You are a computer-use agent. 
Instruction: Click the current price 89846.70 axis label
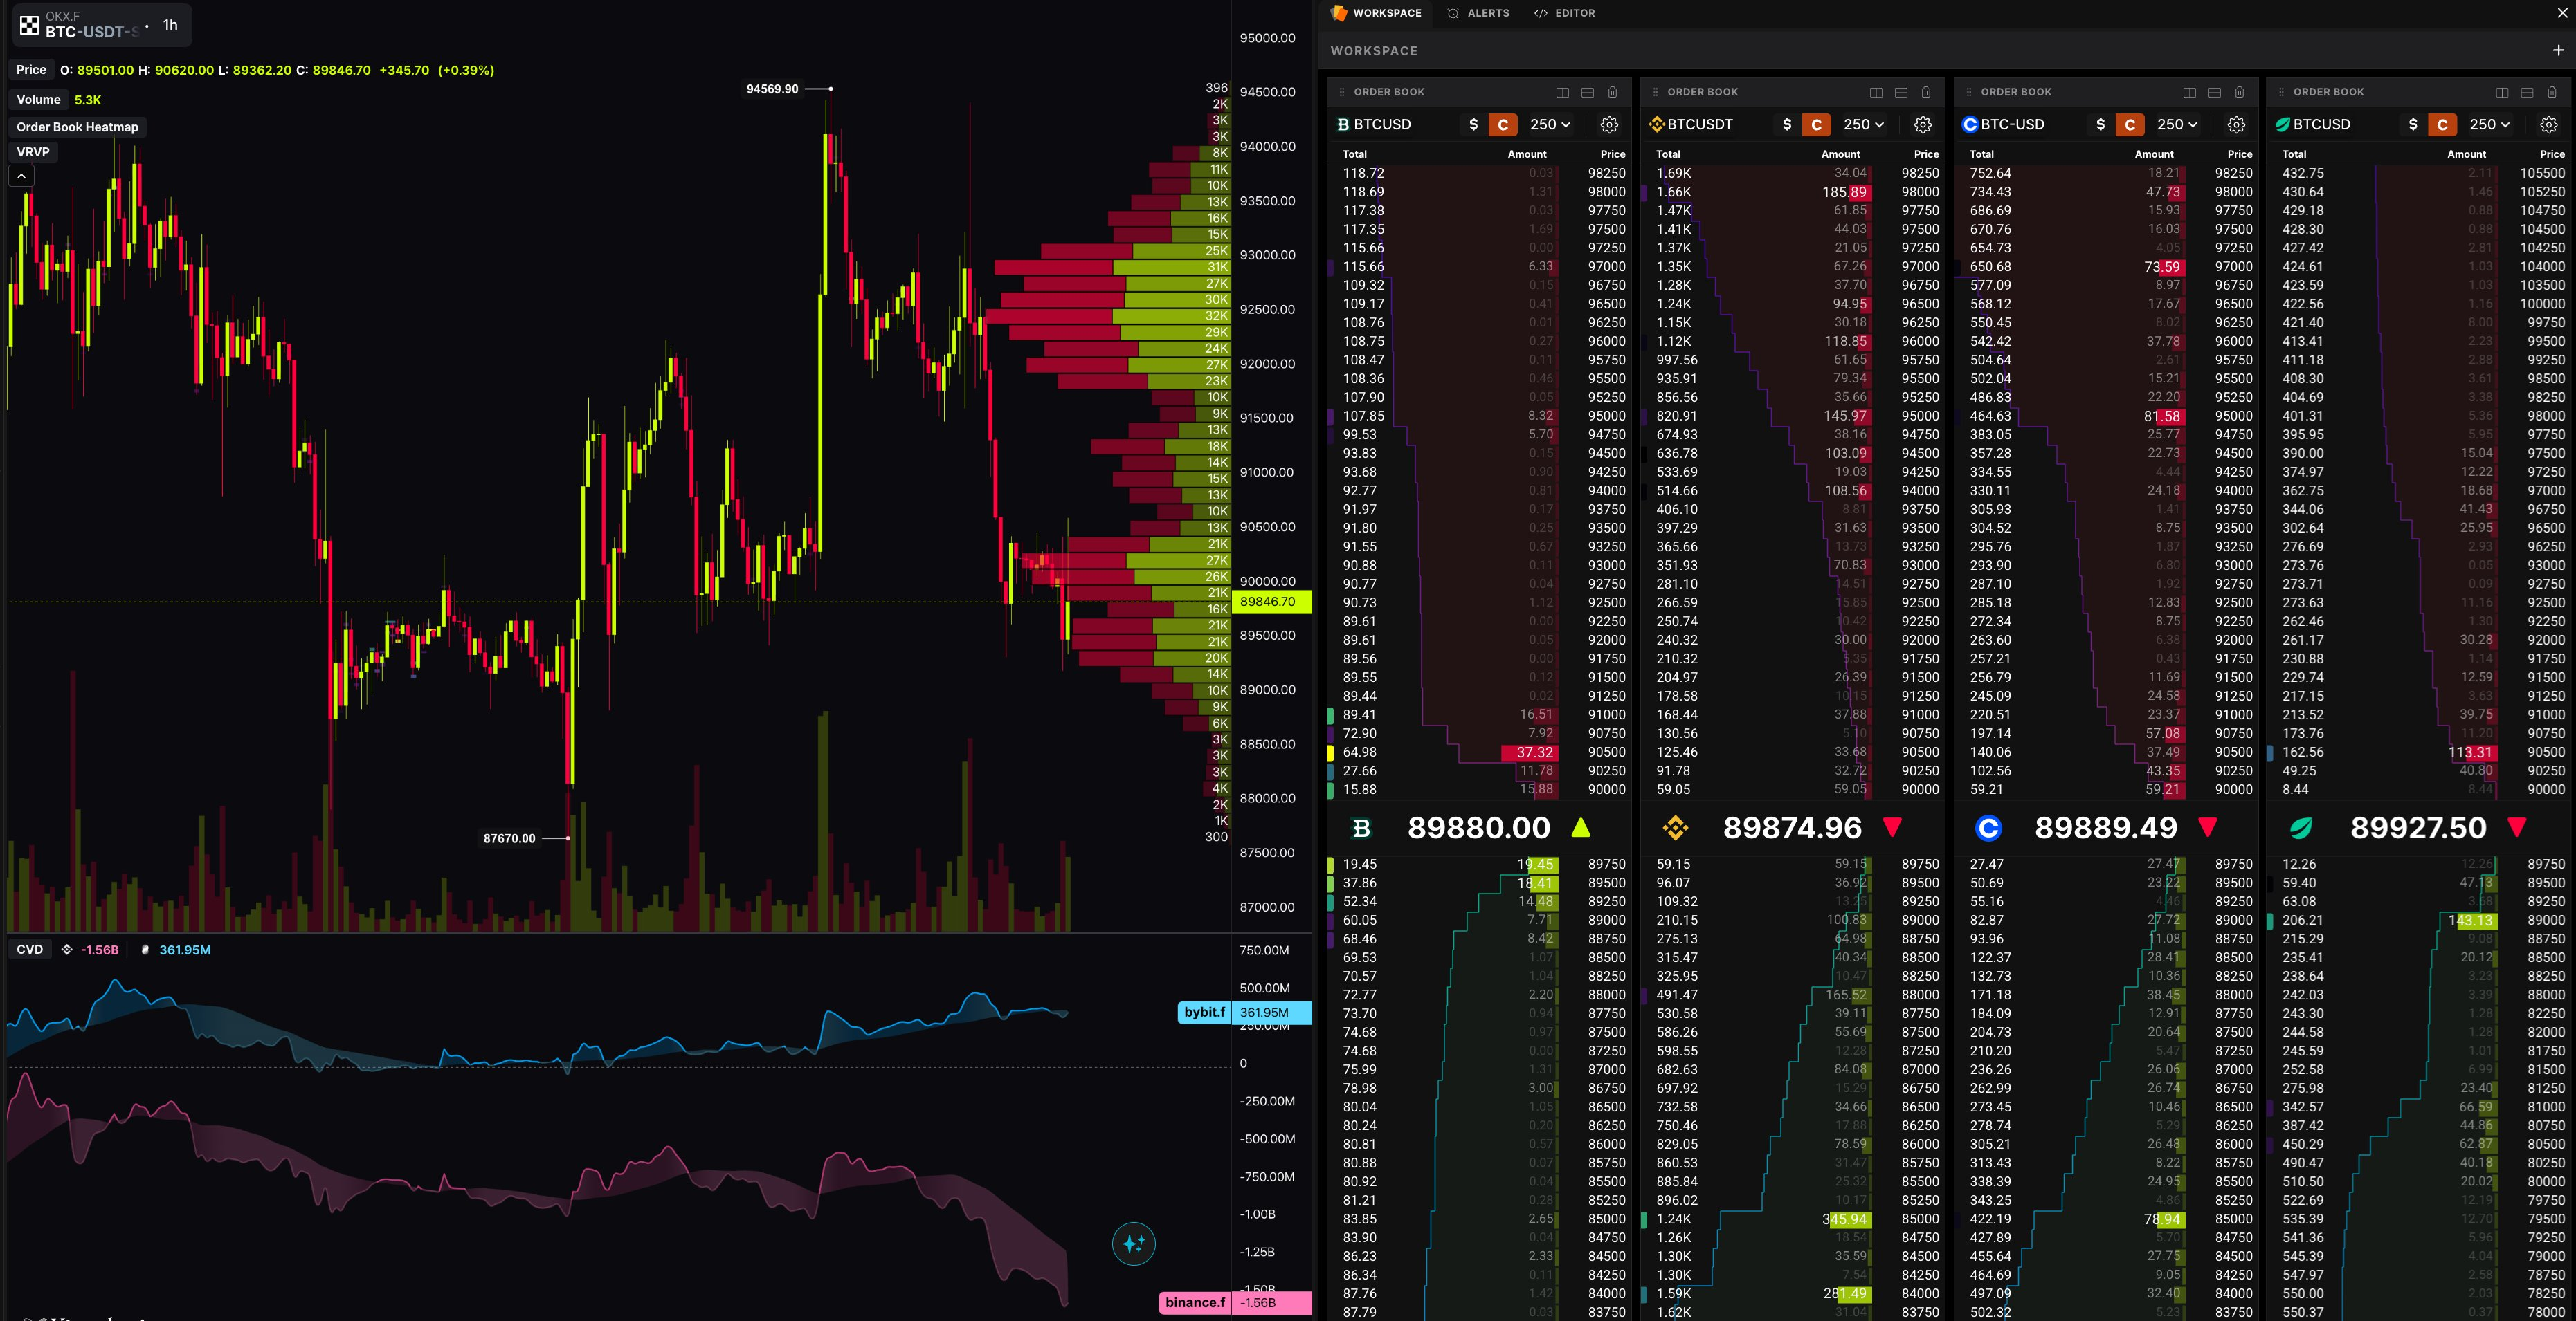[x=1268, y=602]
